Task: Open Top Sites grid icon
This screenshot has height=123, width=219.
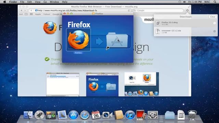Action: point(31,14)
